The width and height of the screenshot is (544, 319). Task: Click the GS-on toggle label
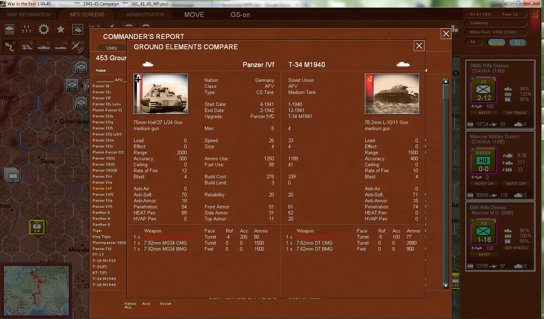point(240,15)
